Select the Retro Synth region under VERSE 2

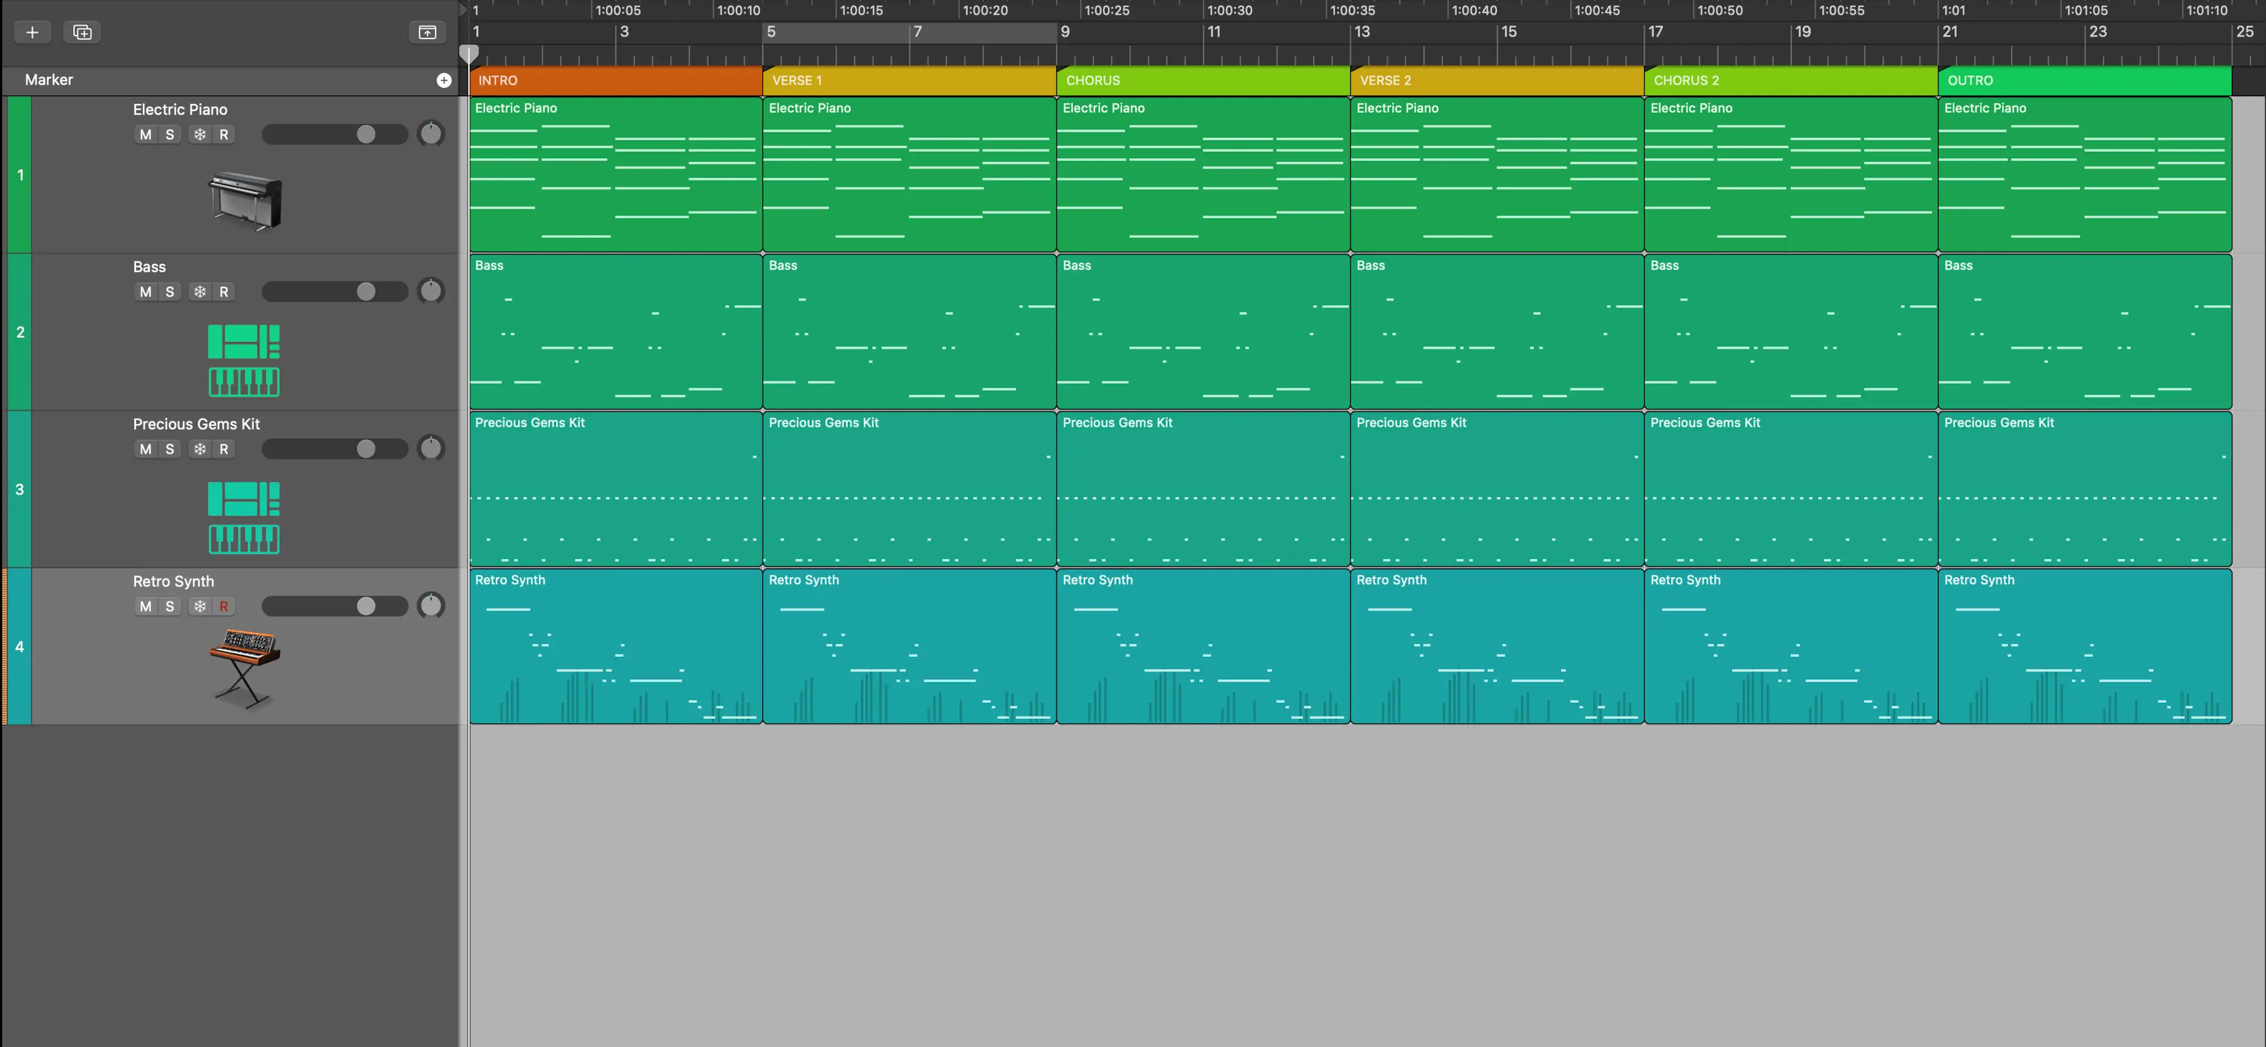pos(1497,647)
